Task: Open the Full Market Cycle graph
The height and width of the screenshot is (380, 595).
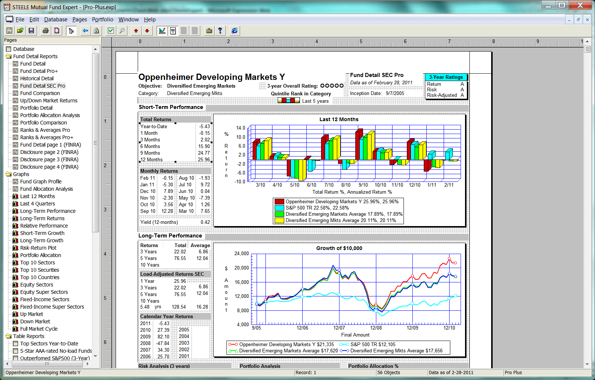Action: (x=39, y=329)
